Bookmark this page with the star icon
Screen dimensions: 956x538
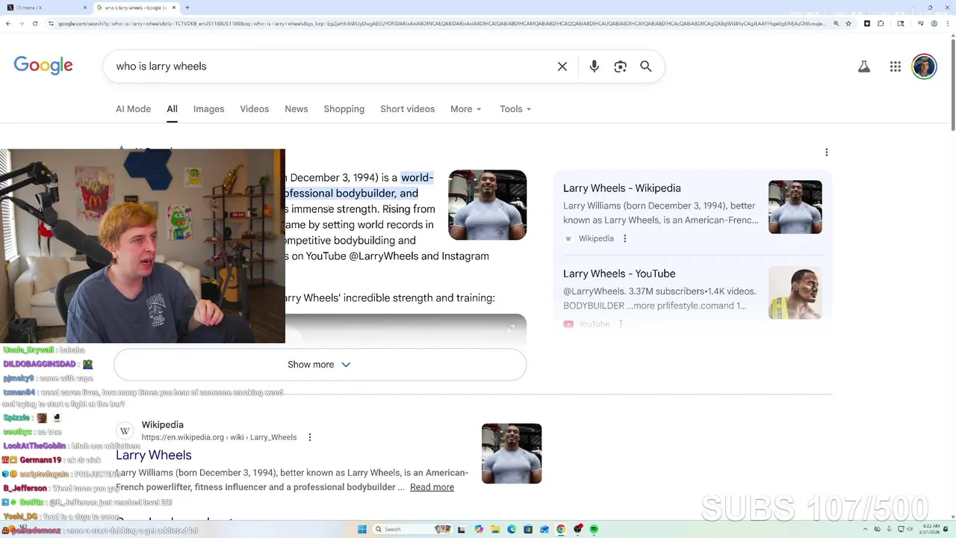[x=849, y=23]
